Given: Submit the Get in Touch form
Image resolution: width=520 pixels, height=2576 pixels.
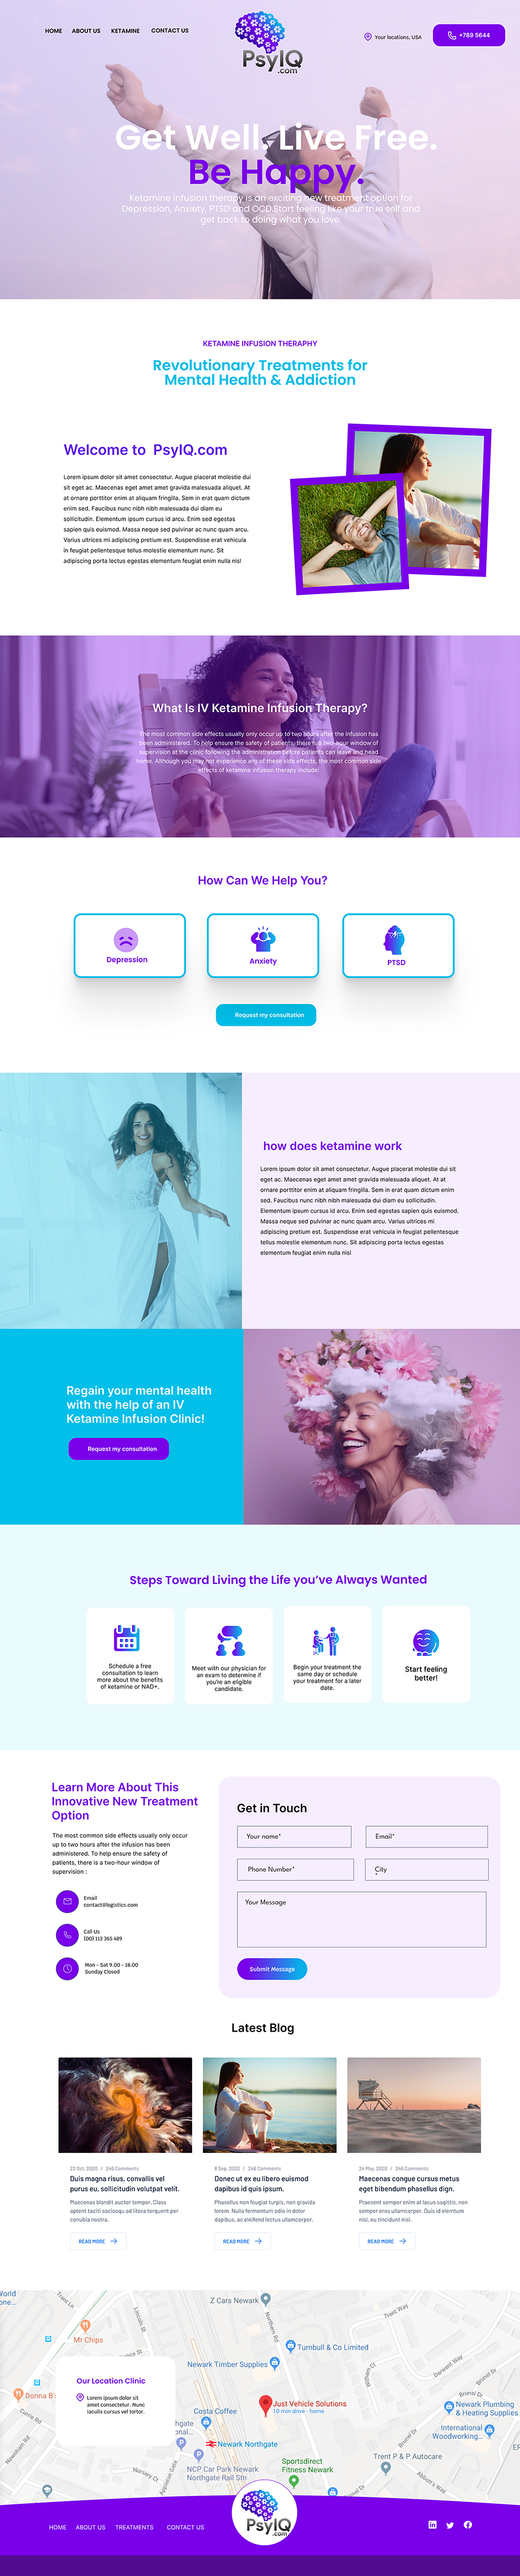Looking at the screenshot, I should 272,1969.
